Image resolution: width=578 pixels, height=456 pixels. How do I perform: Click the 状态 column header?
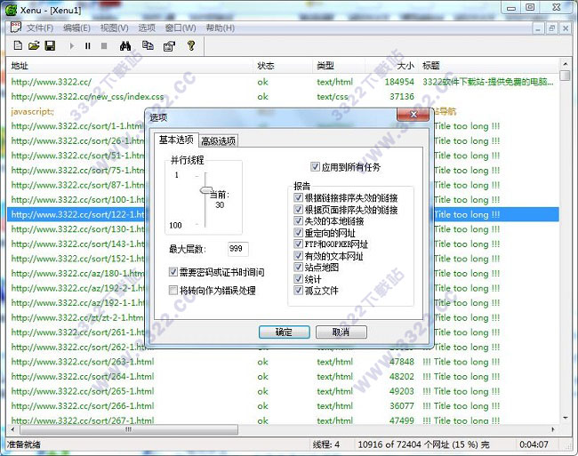(x=284, y=66)
